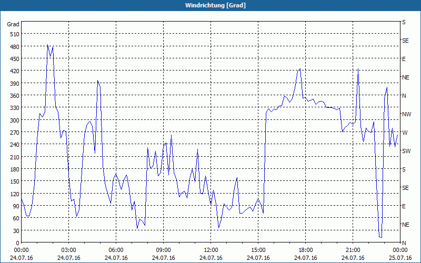Click the 270 degree axis label
Viewport: 421px width, 263px height.
tap(15, 133)
